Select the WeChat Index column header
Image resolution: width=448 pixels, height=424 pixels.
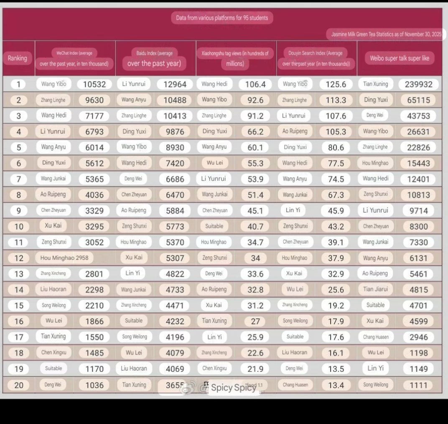pyautogui.click(x=75, y=58)
